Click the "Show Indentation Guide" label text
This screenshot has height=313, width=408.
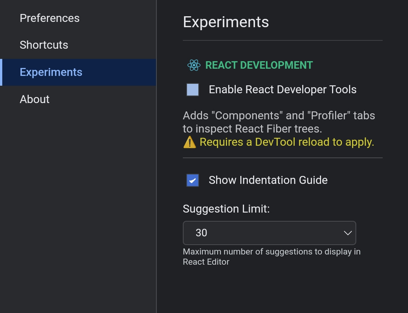click(x=268, y=180)
